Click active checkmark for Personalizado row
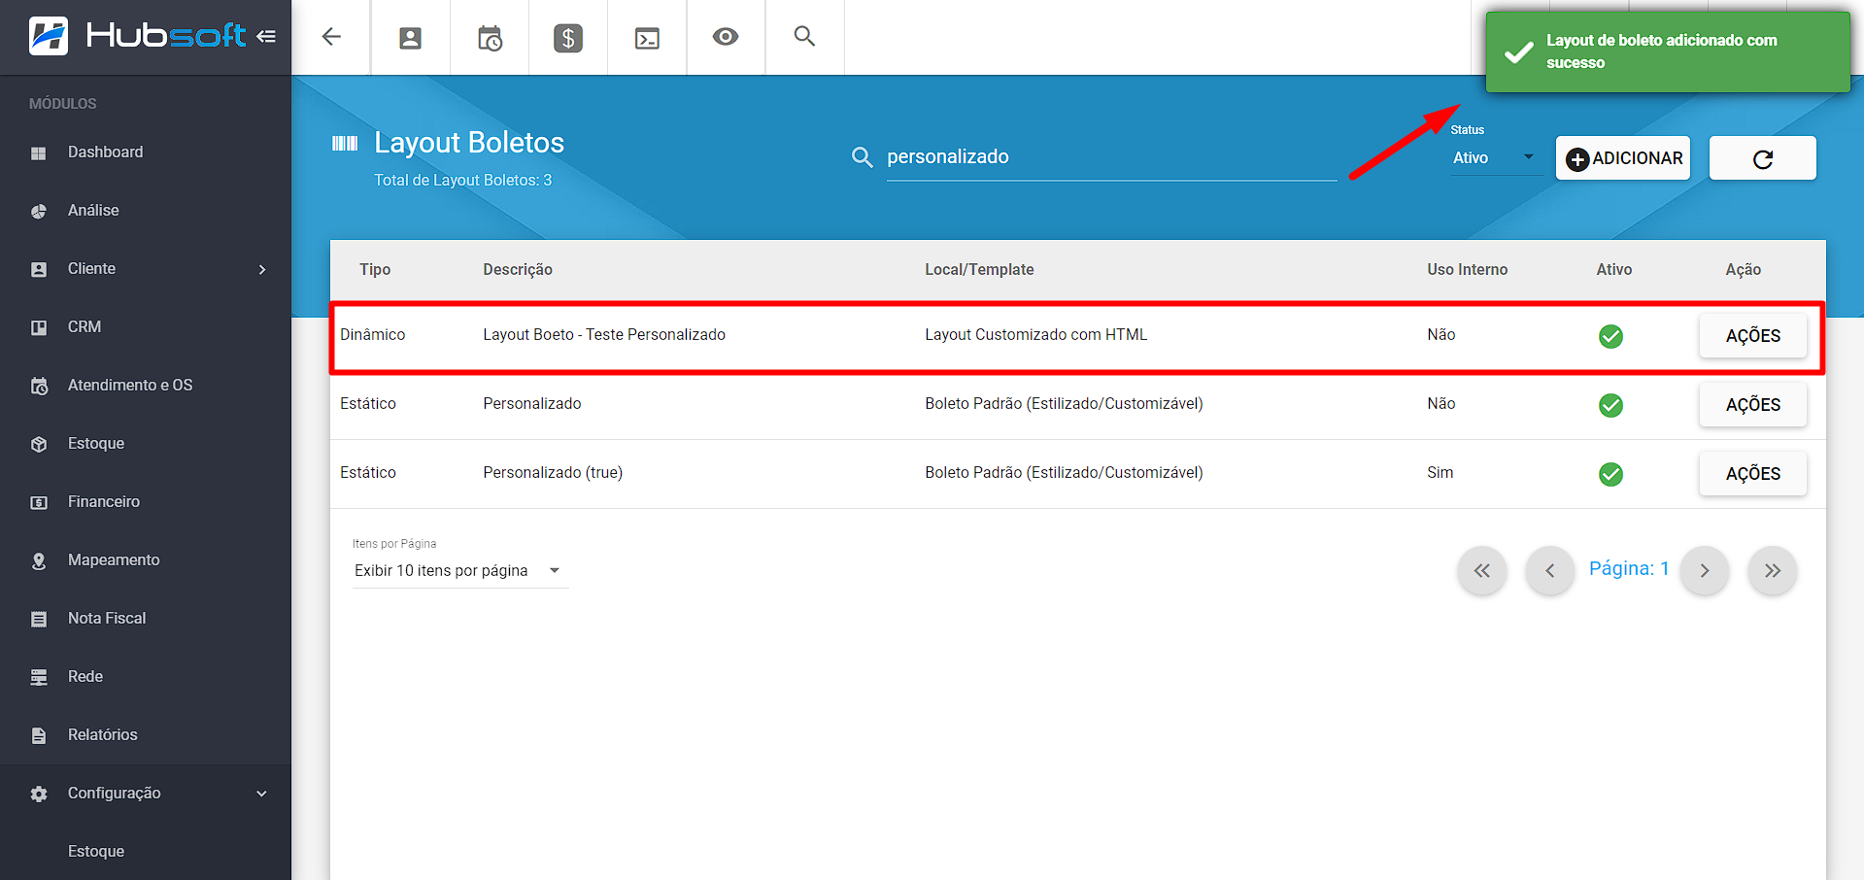The image size is (1864, 880). click(1610, 405)
